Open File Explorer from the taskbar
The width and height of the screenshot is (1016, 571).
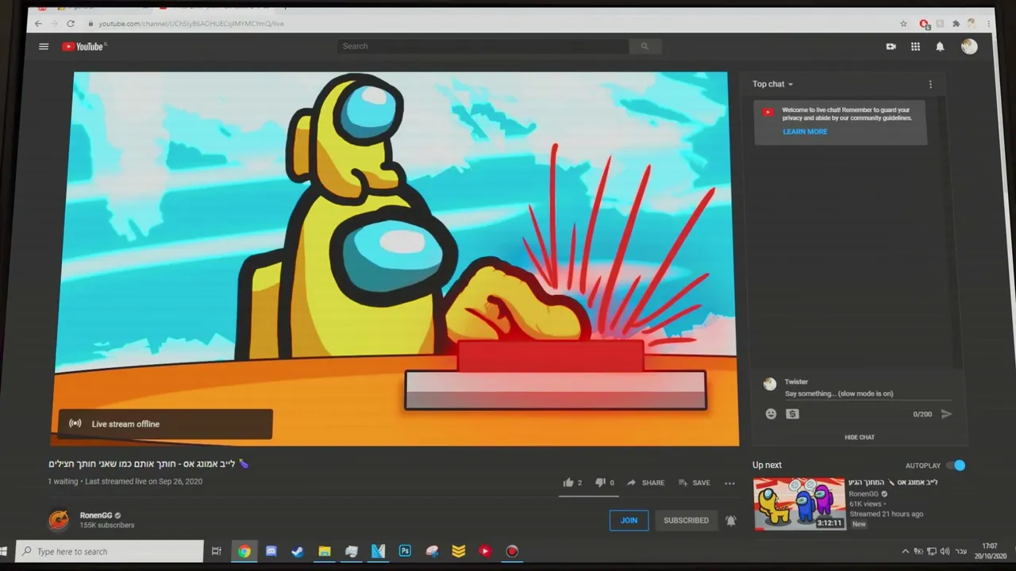325,551
